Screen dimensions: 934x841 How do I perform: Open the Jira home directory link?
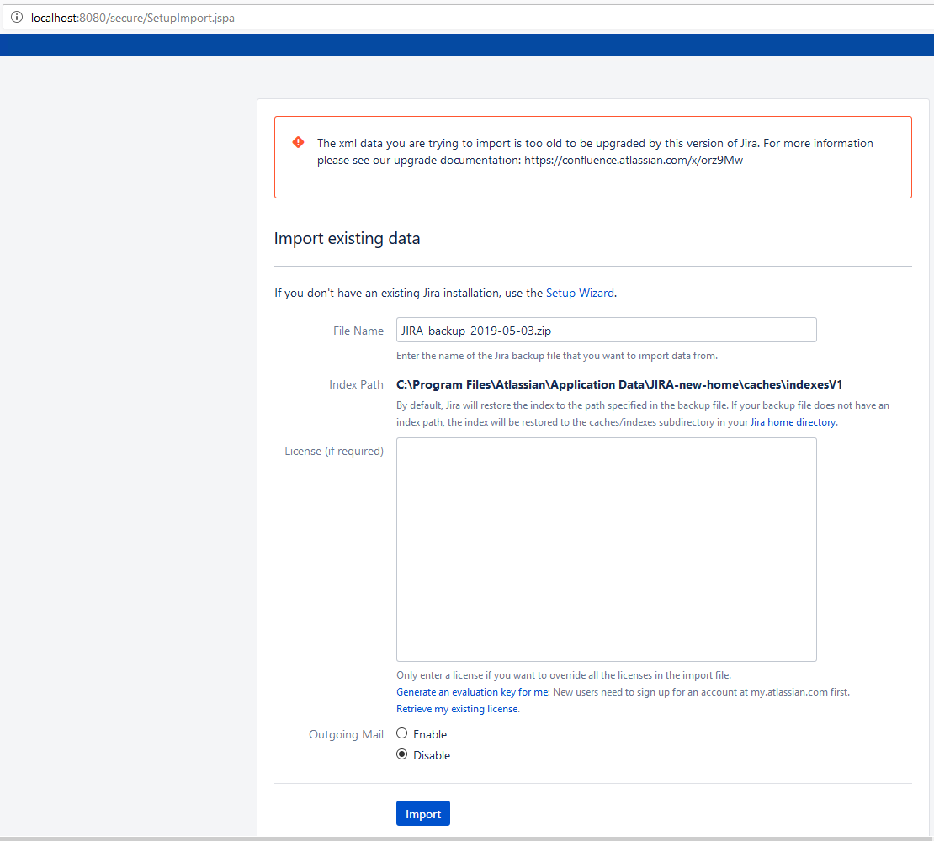[x=793, y=422]
